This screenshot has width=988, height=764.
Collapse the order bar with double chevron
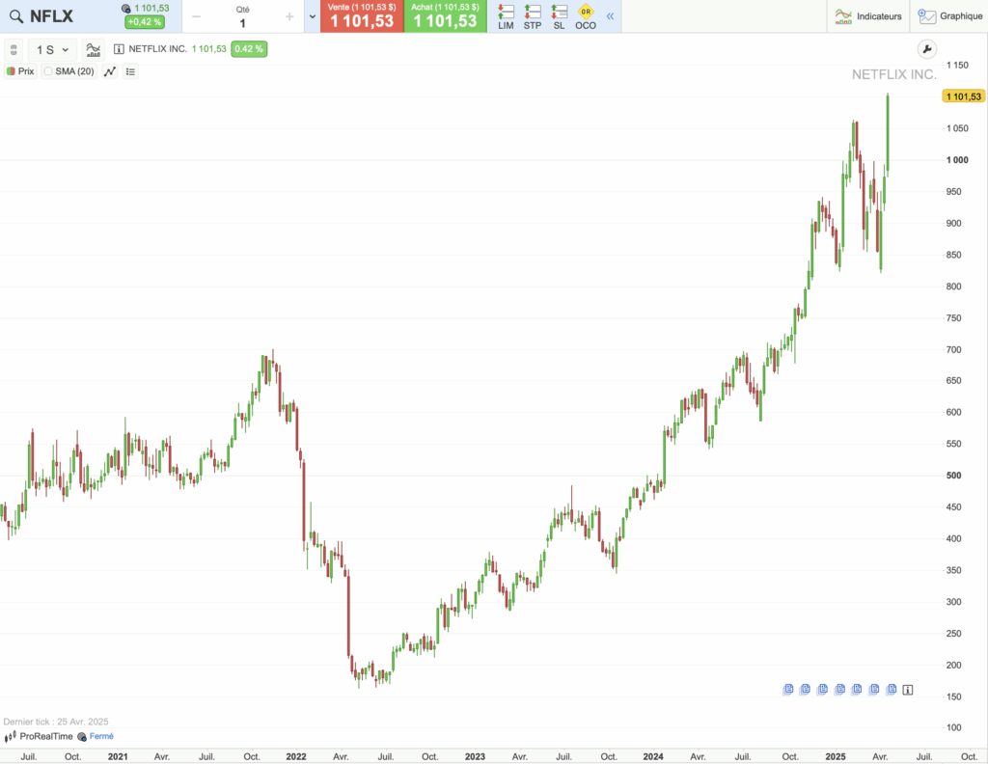pos(610,16)
